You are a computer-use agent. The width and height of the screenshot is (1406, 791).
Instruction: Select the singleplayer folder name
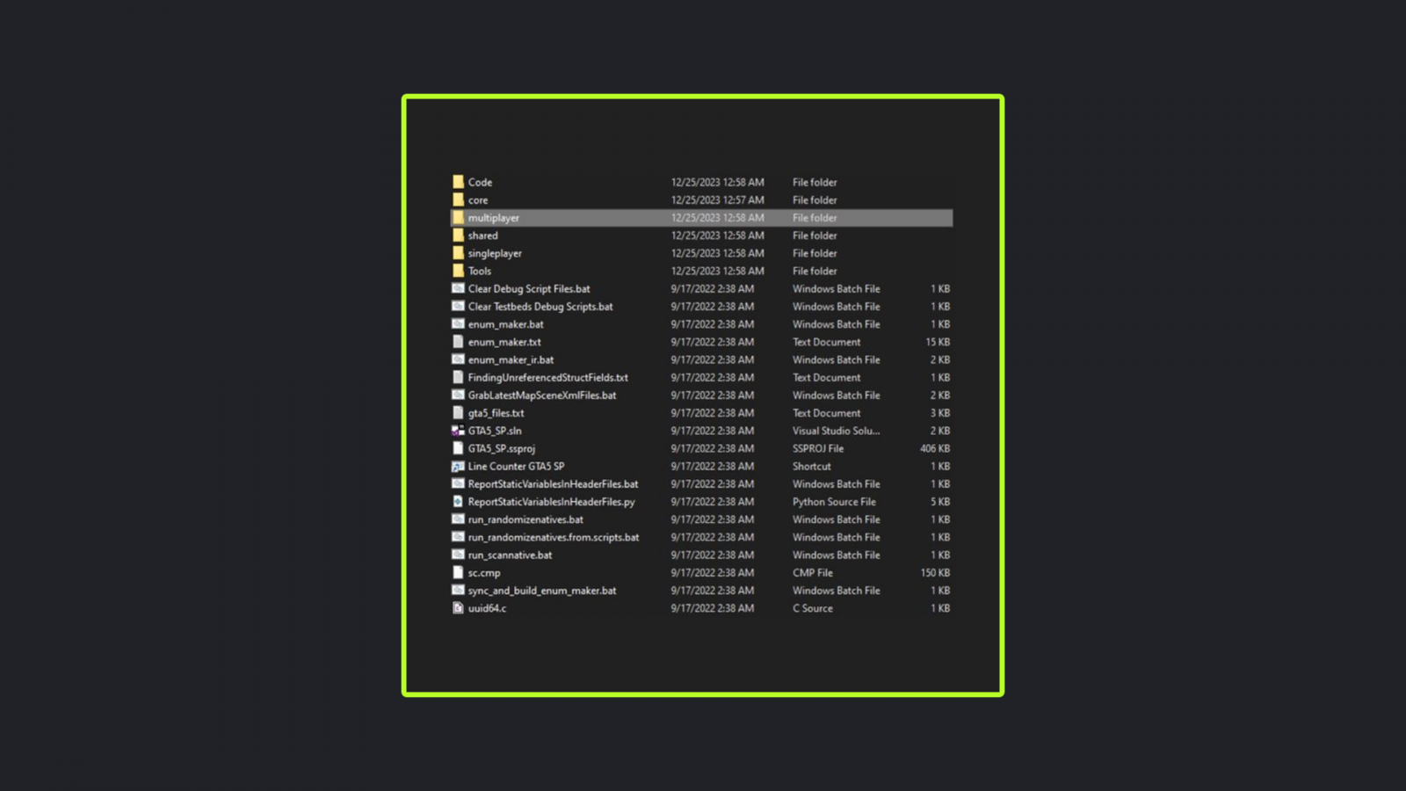[495, 253]
